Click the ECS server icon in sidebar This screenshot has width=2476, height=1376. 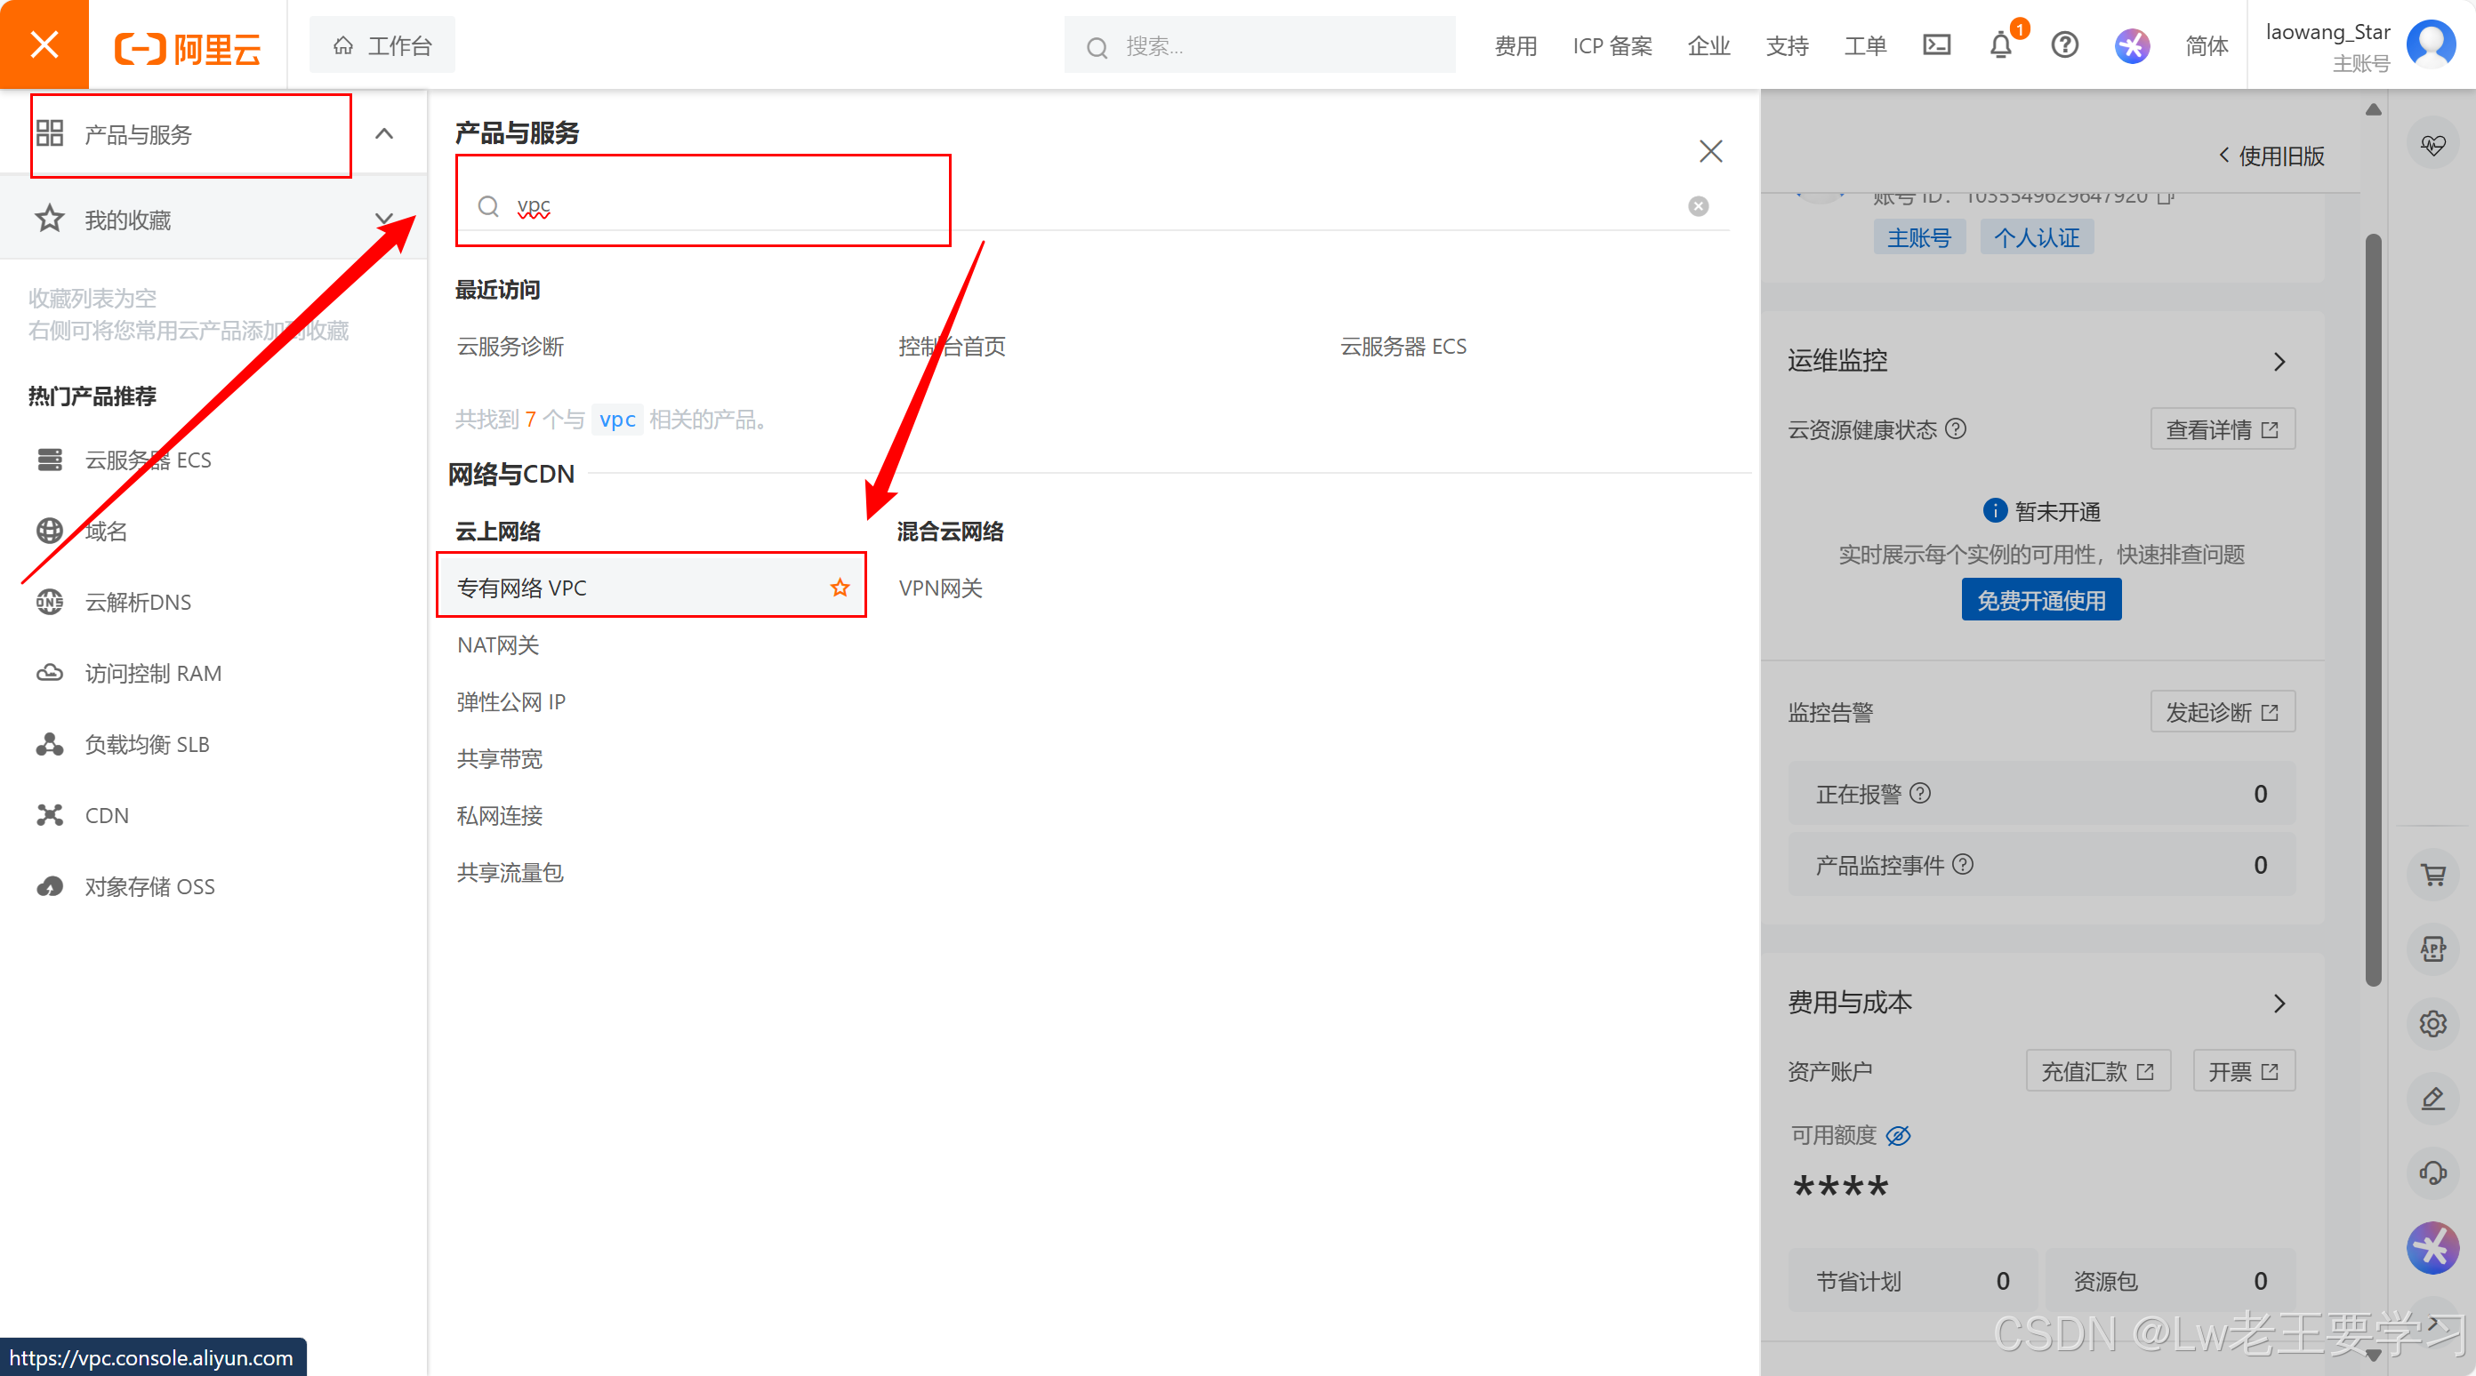49,460
